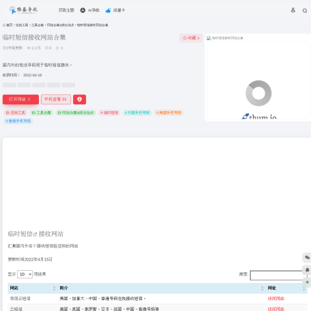Screen dimensions: 311x311
Task: Click 访问网站 in the 美国、加拿大 row
Action: pos(276,299)
